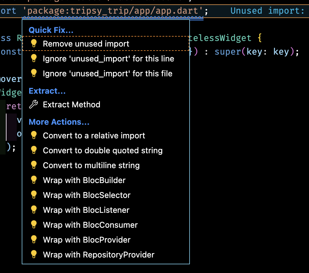Click the Quick Fix section header
The image size is (309, 273).
click(51, 30)
